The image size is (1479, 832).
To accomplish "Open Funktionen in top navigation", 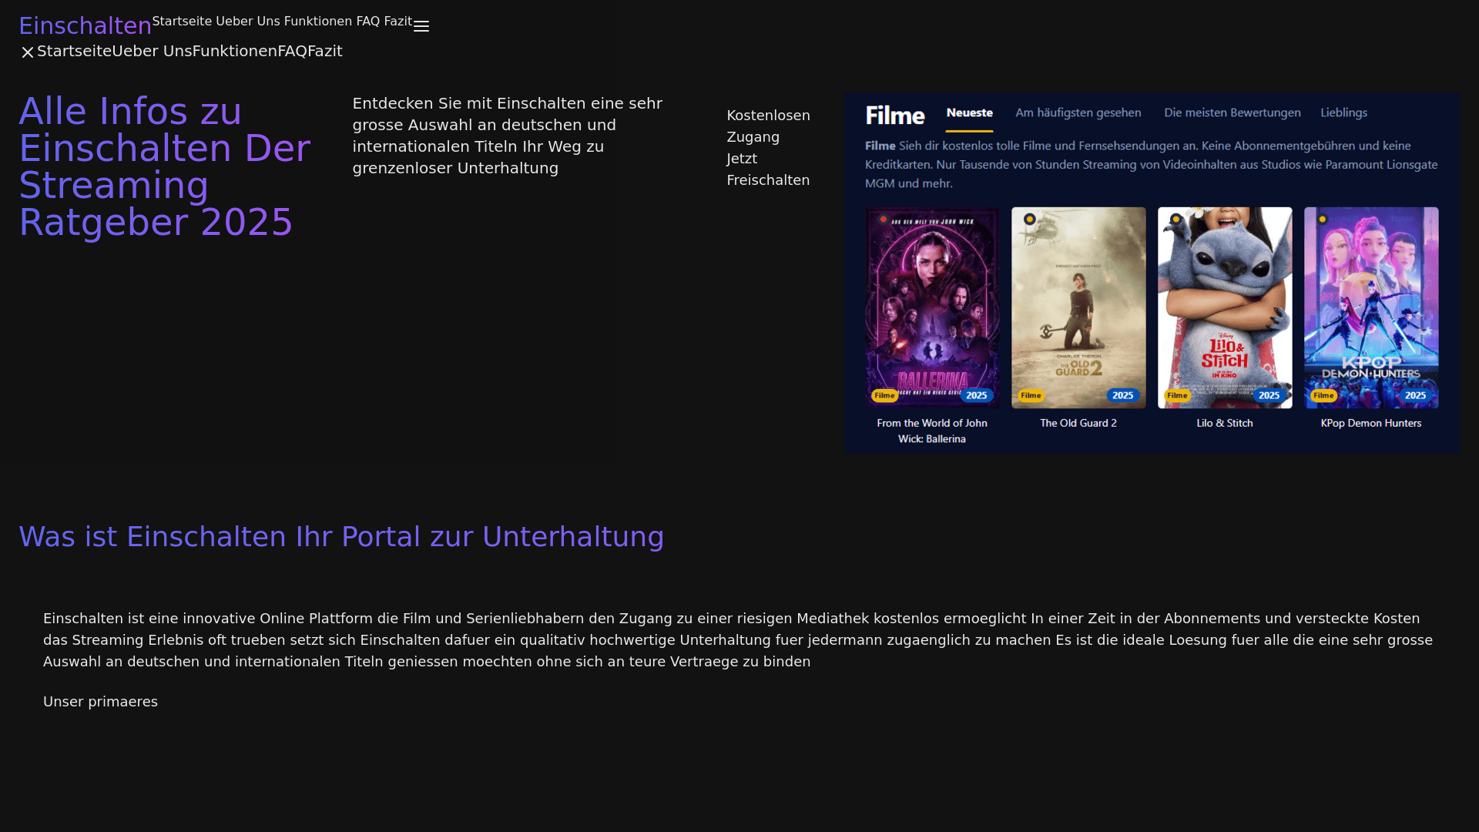I will click(318, 22).
